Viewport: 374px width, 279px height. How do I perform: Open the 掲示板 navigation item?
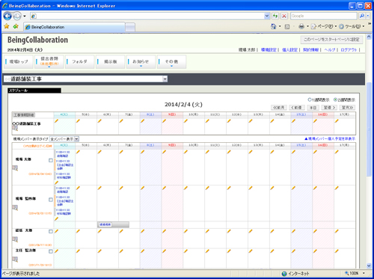click(x=111, y=62)
